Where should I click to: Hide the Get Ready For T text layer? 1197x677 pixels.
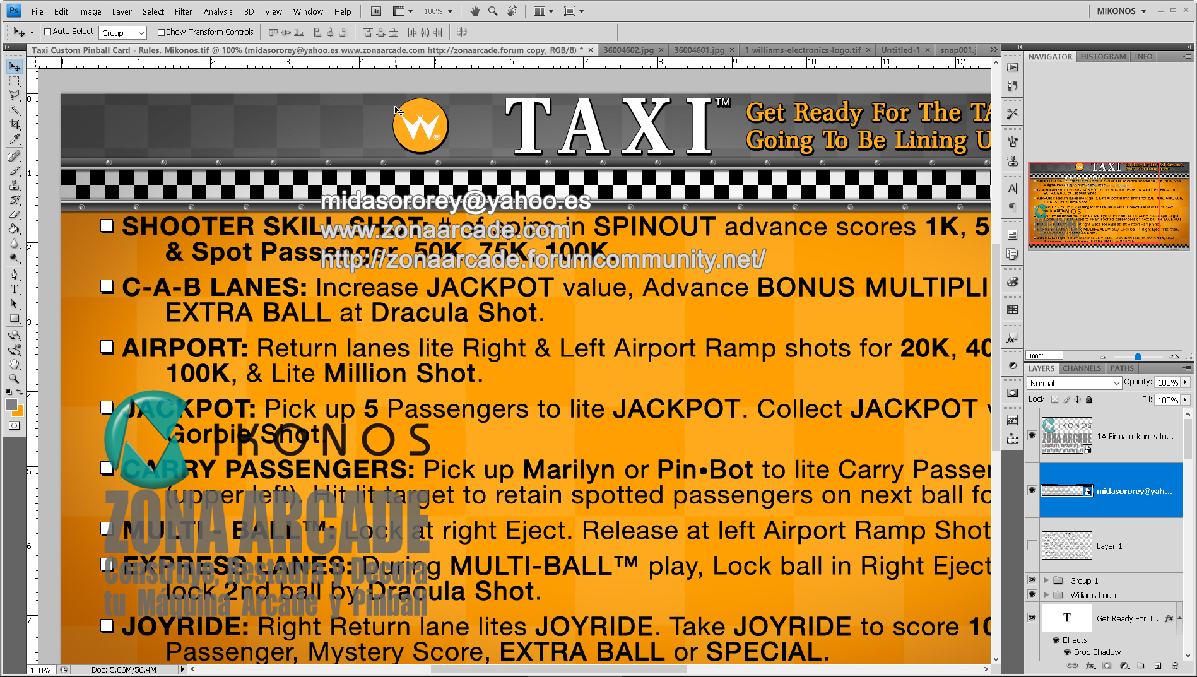1032,618
